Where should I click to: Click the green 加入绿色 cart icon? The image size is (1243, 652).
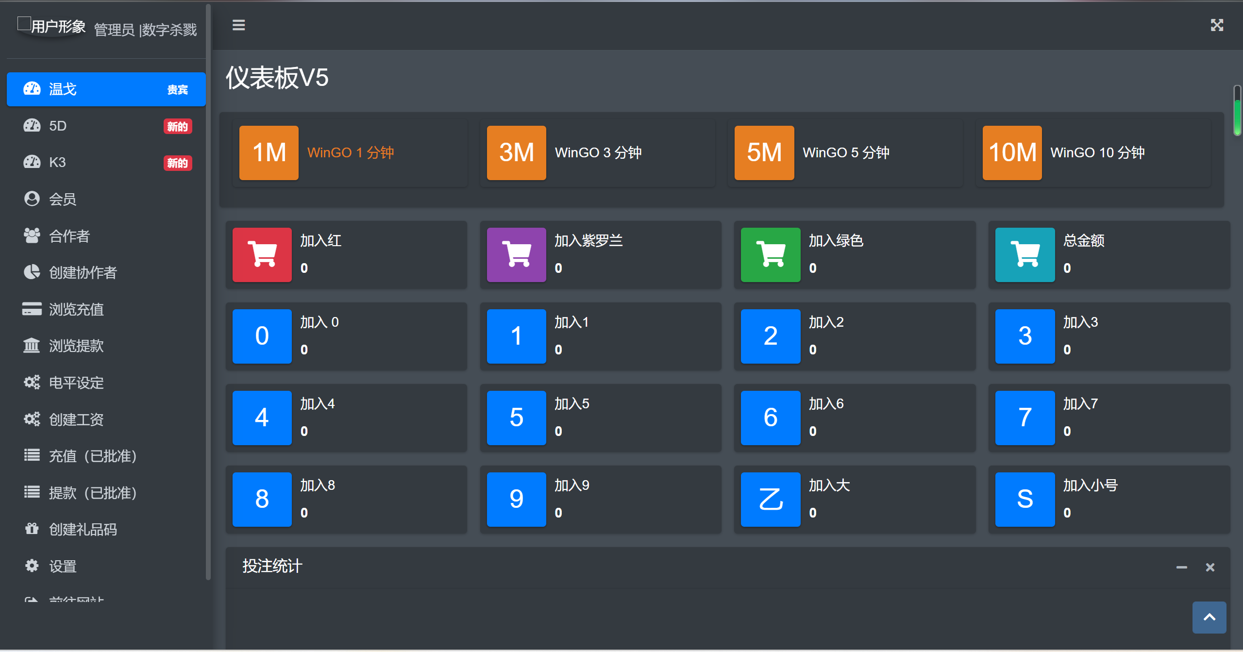(770, 254)
